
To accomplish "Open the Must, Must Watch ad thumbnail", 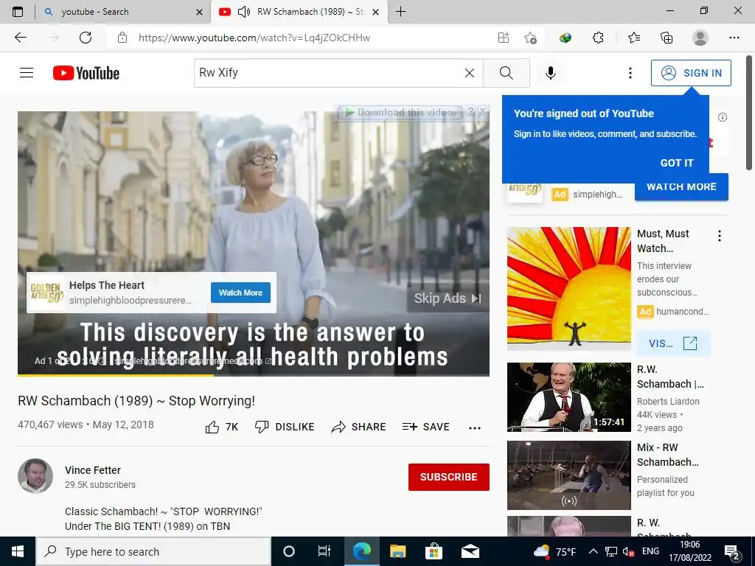I will pyautogui.click(x=568, y=288).
